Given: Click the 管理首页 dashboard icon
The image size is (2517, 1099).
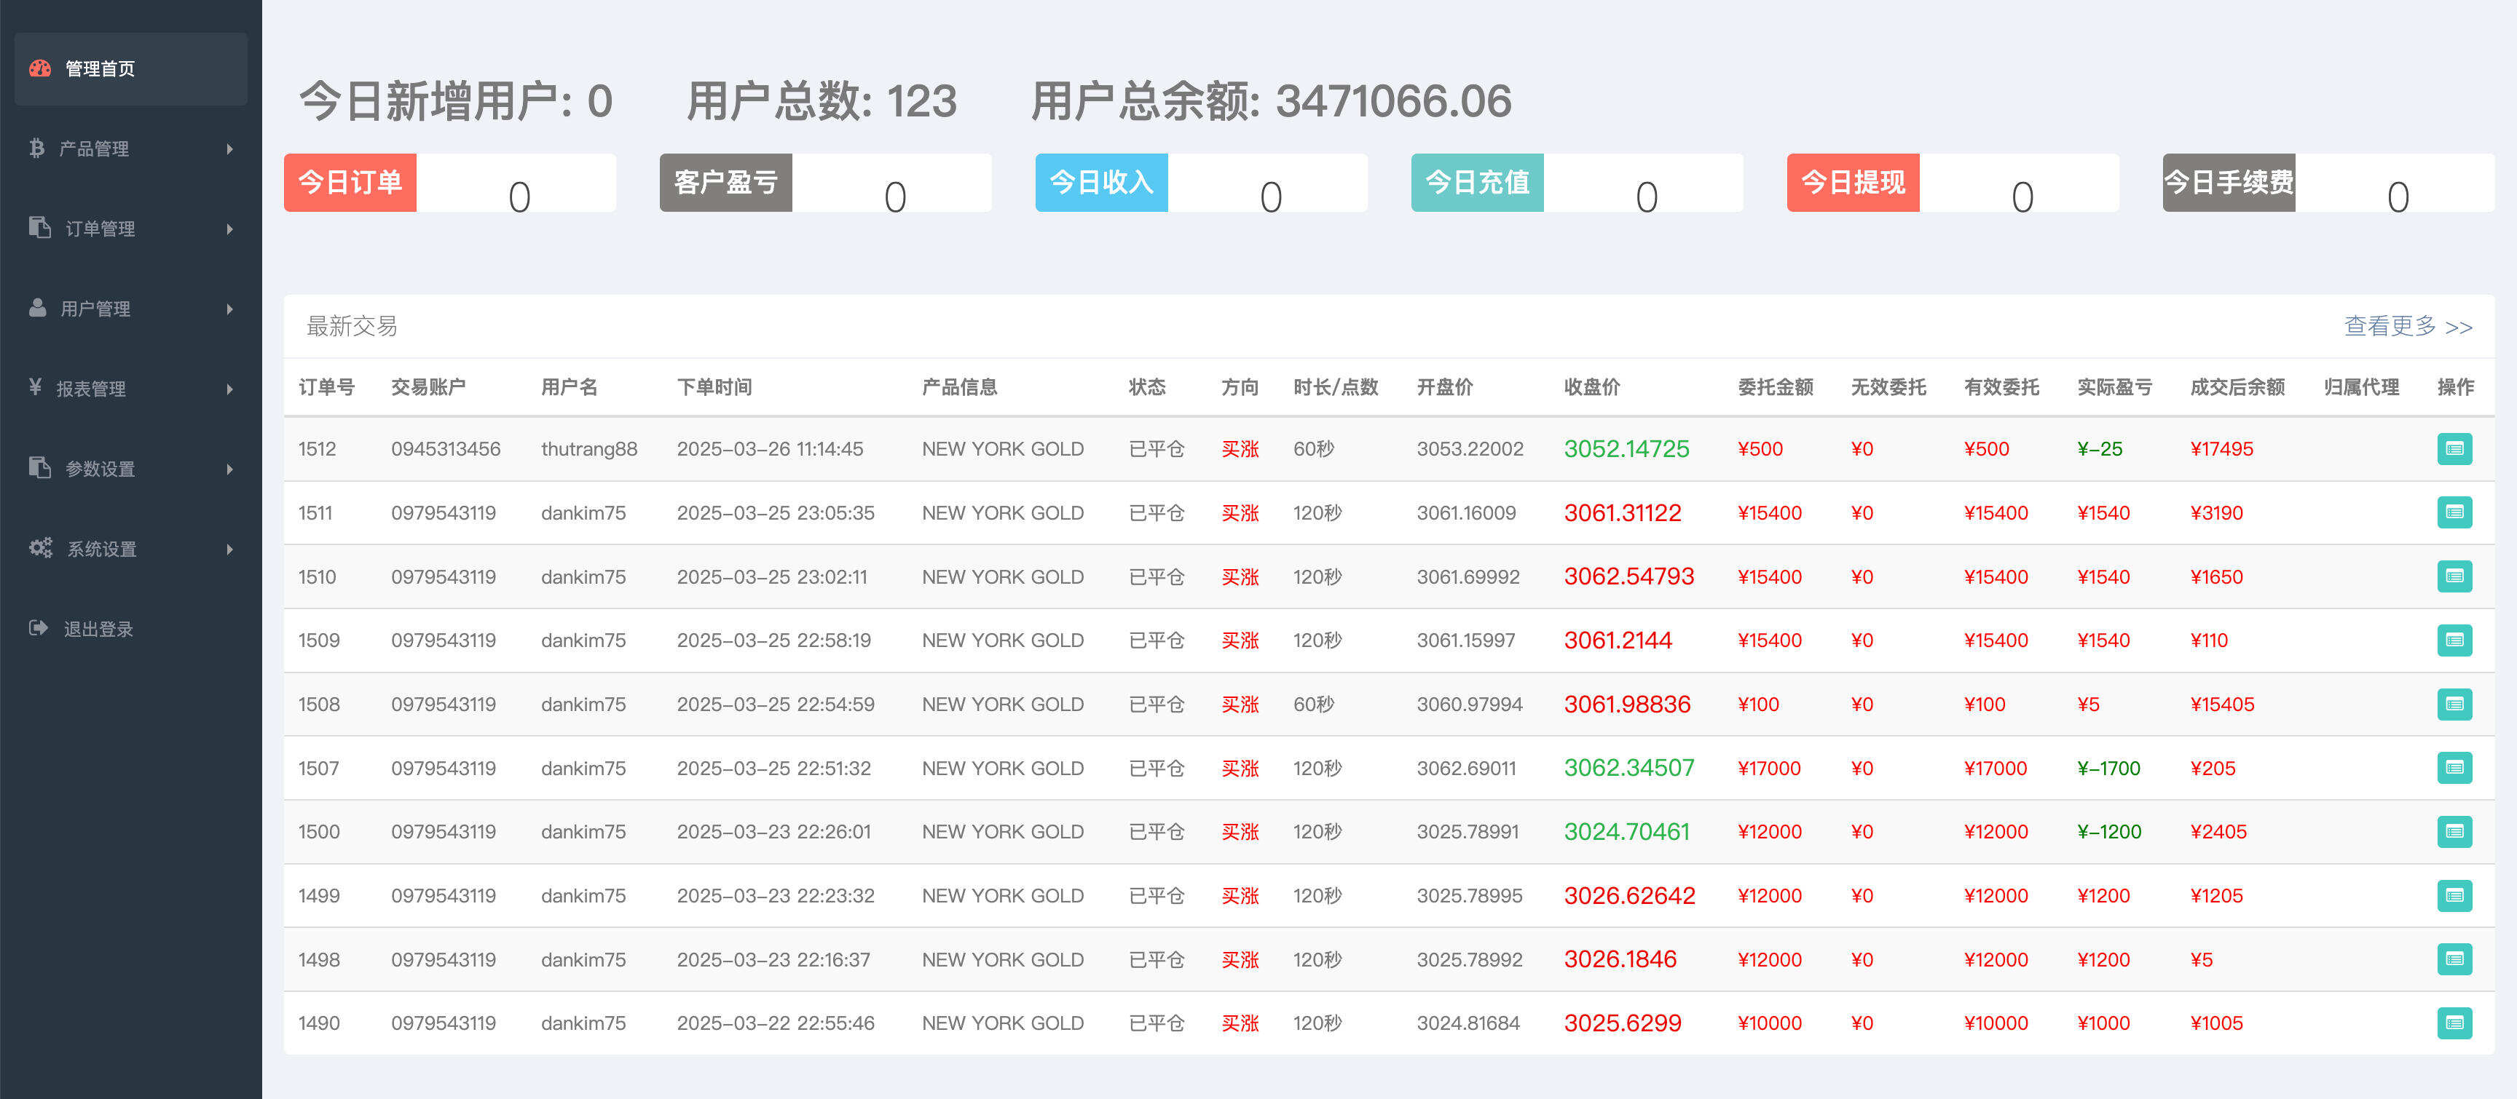Looking at the screenshot, I should 39,68.
